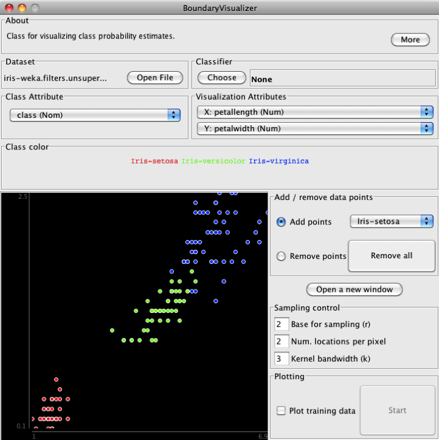Click the blue Iris-virginica class color label
This screenshot has width=439, height=440.
pyautogui.click(x=278, y=162)
